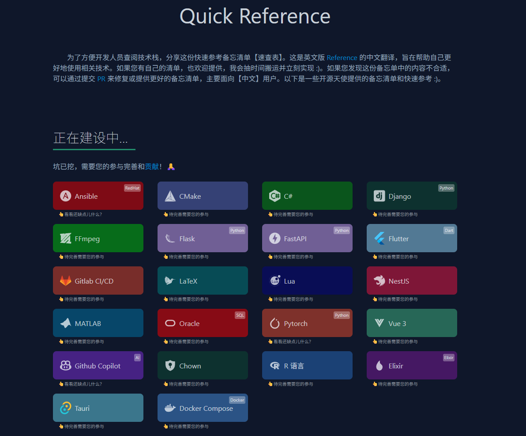This screenshot has width=526, height=436.
Task: Click the RedHat tag on Ansible
Action: [x=132, y=188]
